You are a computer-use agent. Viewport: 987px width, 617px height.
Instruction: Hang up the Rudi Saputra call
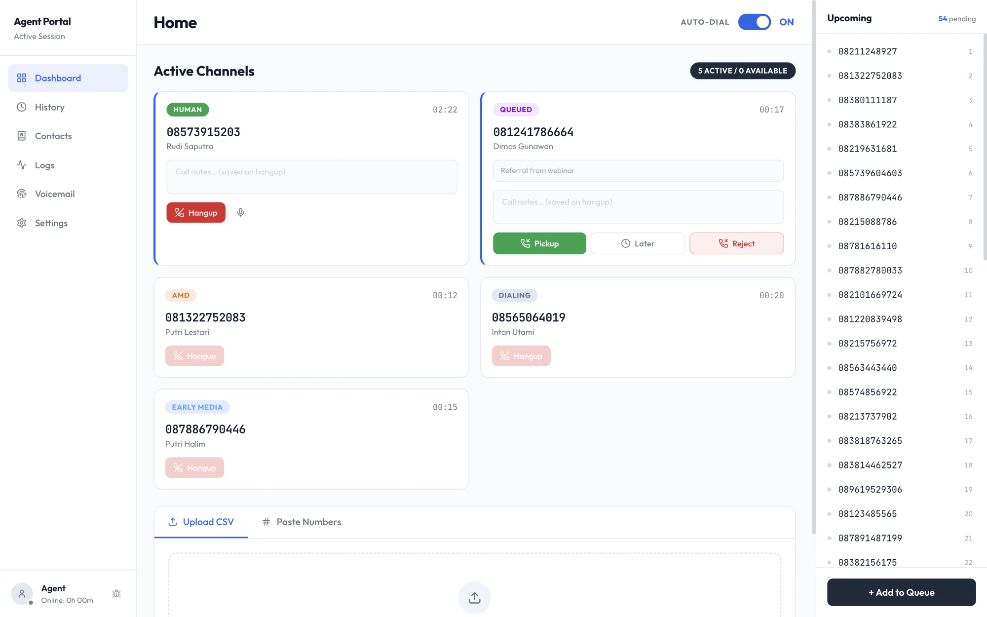[196, 213]
